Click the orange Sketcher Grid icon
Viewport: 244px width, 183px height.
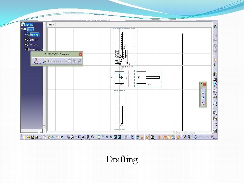(160, 137)
